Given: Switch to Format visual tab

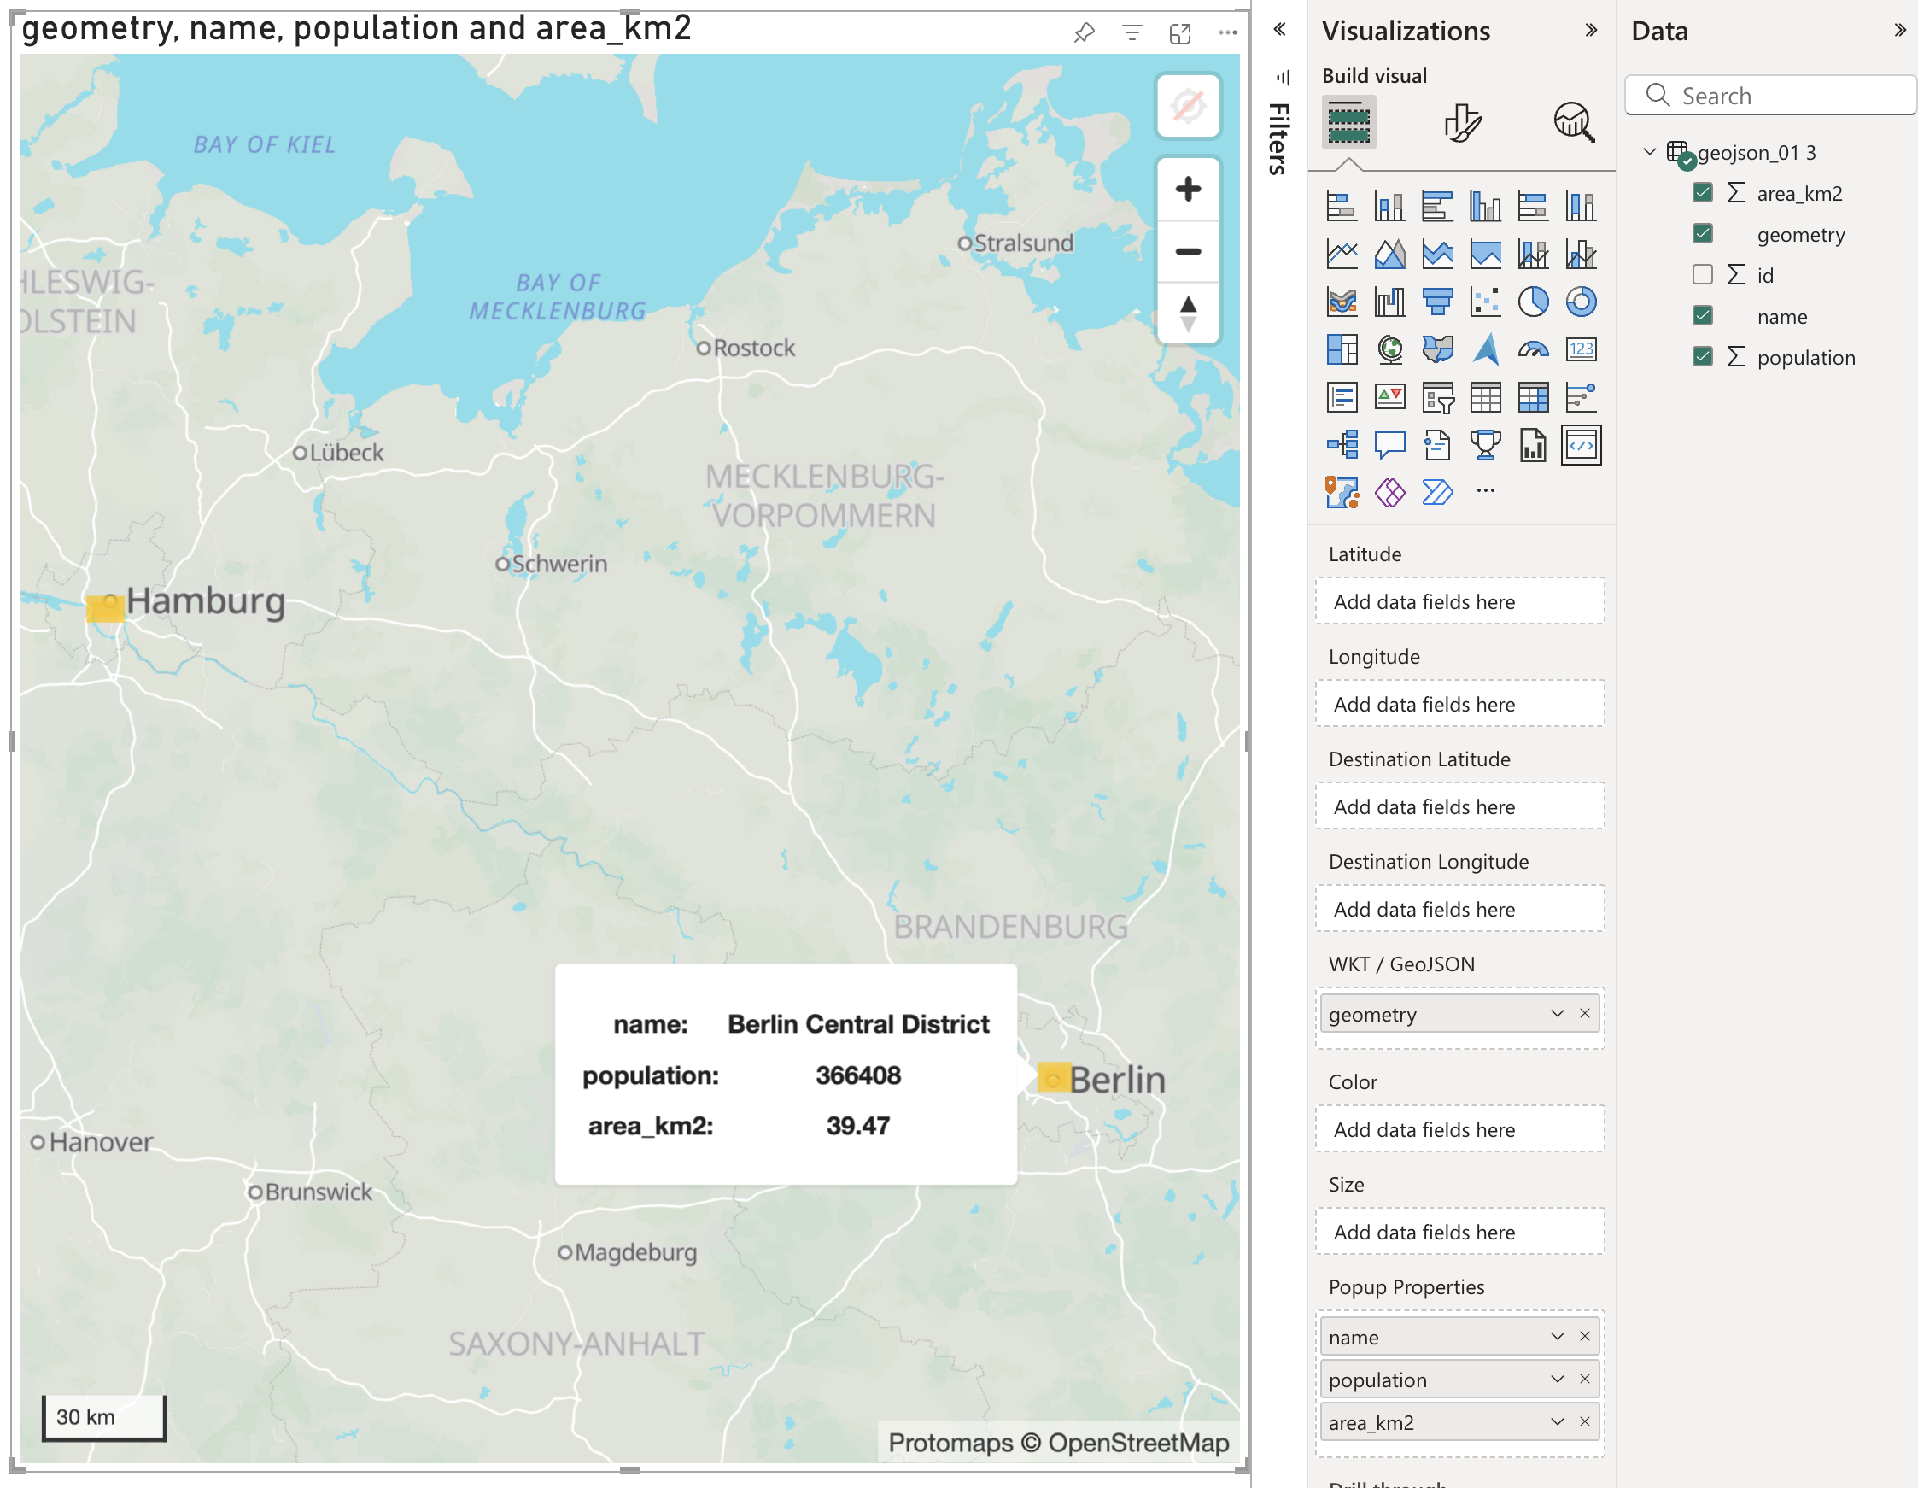Looking at the screenshot, I should [x=1461, y=122].
